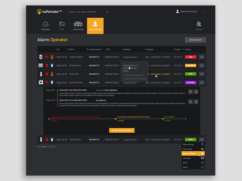Click the ADD NEW COMMENT button

tap(122, 130)
